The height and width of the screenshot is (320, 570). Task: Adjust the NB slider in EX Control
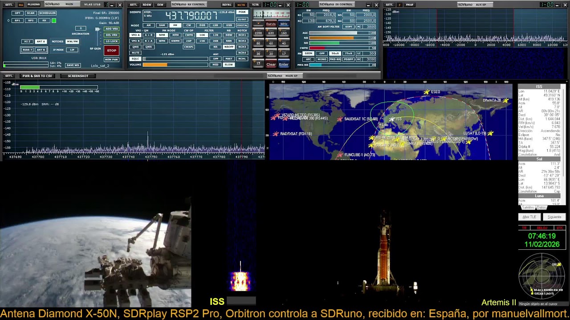click(342, 38)
